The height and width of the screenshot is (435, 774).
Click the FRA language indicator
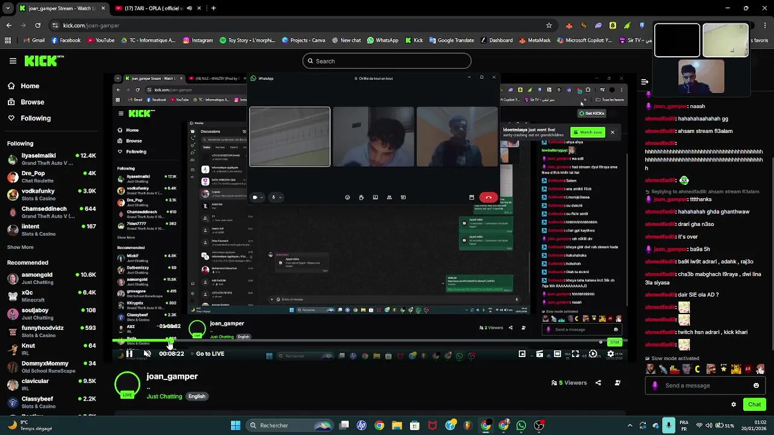[684, 425]
